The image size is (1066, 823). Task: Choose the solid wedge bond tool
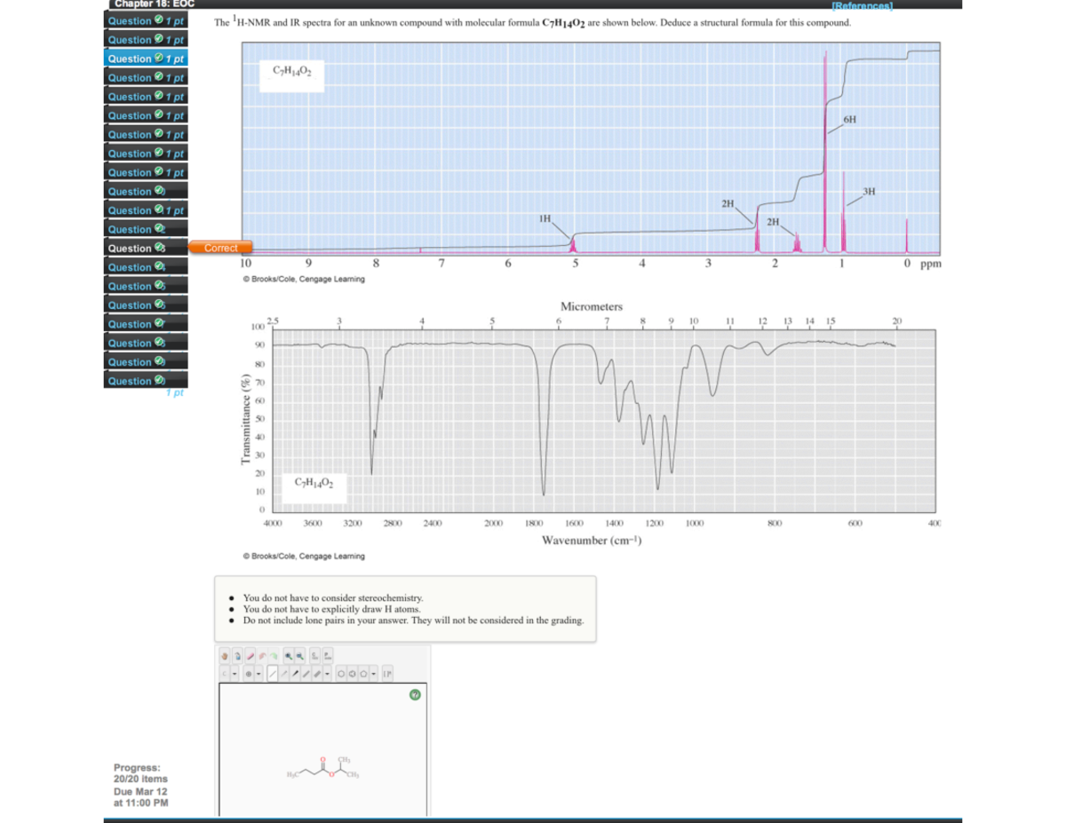pyautogui.click(x=297, y=673)
